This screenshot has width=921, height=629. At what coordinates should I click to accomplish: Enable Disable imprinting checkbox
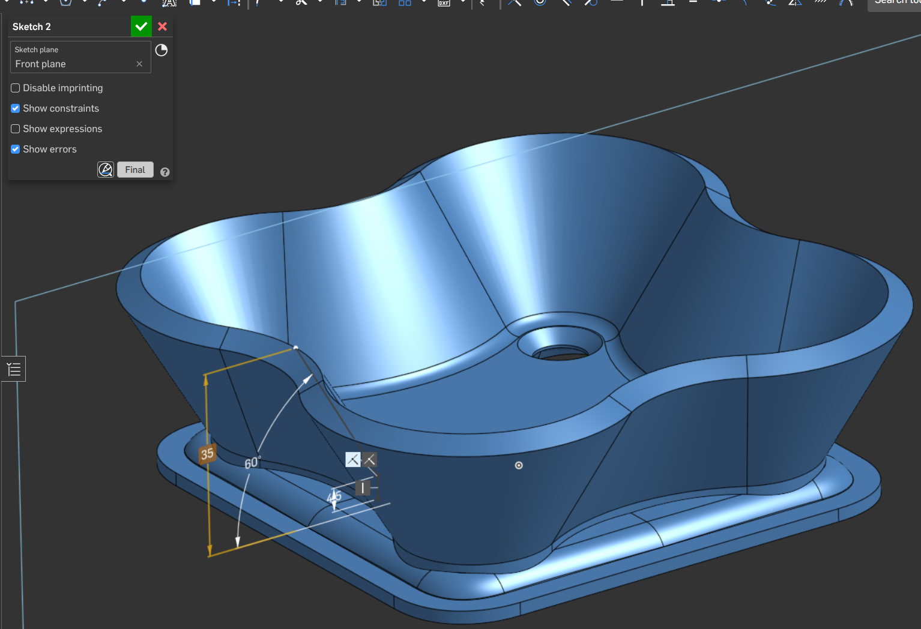pyautogui.click(x=16, y=88)
